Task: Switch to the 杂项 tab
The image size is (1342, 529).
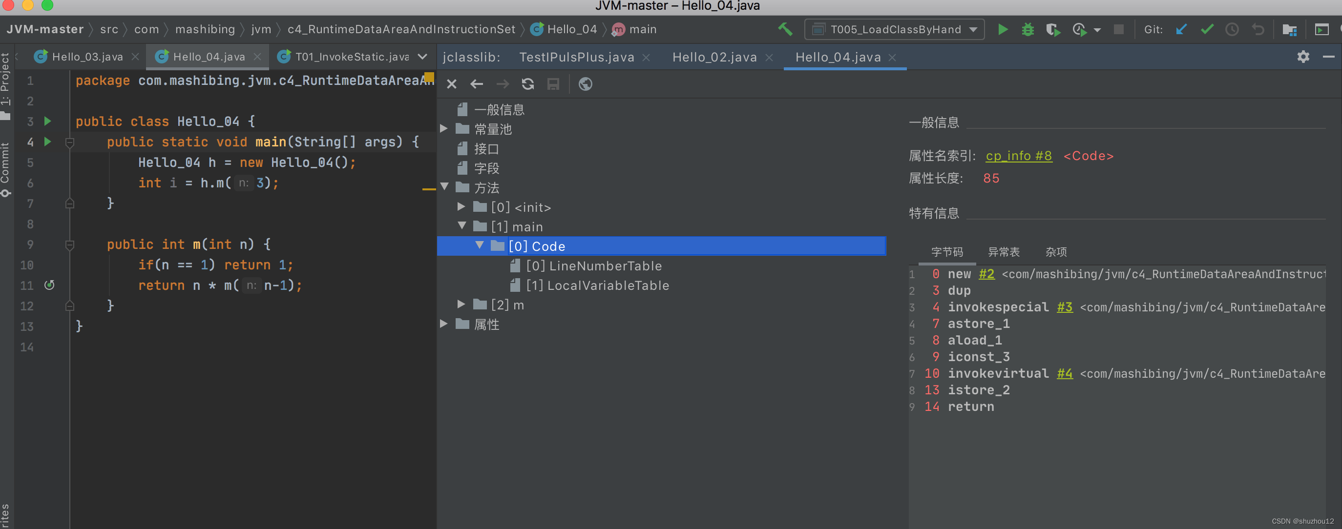Action: coord(1056,252)
